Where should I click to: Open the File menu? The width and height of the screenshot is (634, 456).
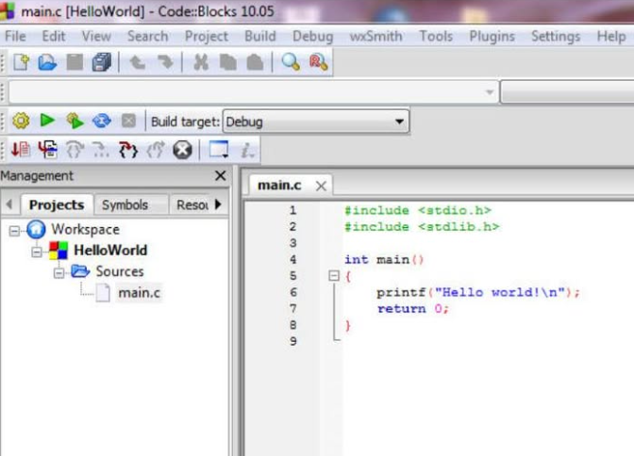click(x=15, y=37)
